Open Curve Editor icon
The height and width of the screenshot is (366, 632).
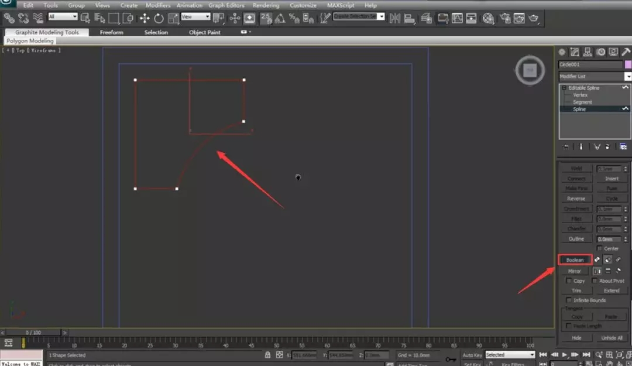tap(457, 18)
